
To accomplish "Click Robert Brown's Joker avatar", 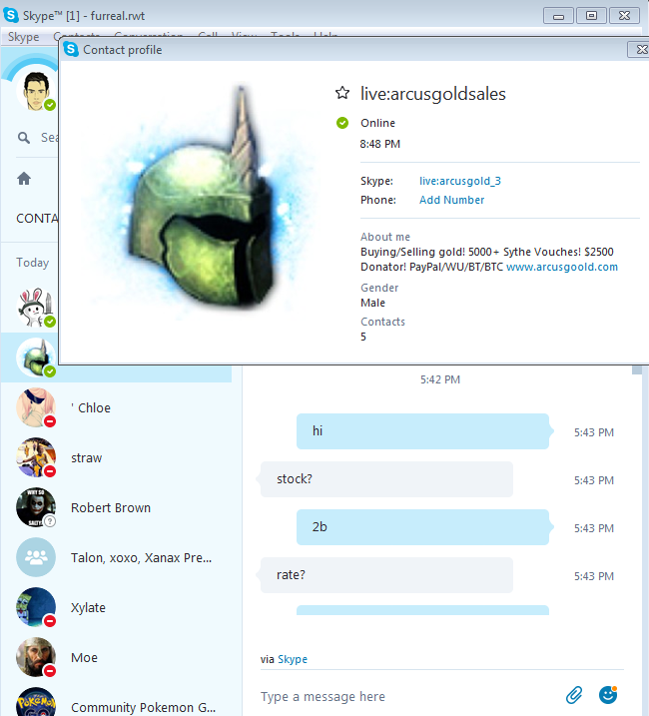I will (x=36, y=507).
